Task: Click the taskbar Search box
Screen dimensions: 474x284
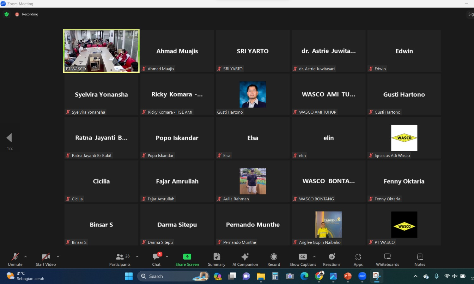Action: coord(174,276)
